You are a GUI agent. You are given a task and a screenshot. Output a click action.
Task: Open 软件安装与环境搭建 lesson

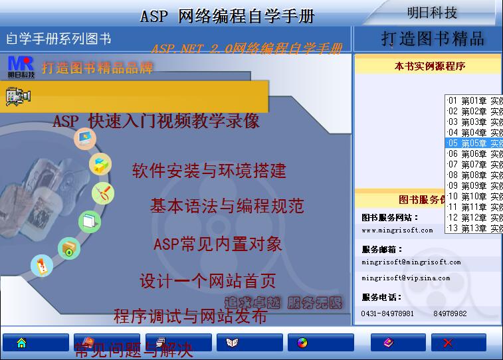[x=209, y=170]
